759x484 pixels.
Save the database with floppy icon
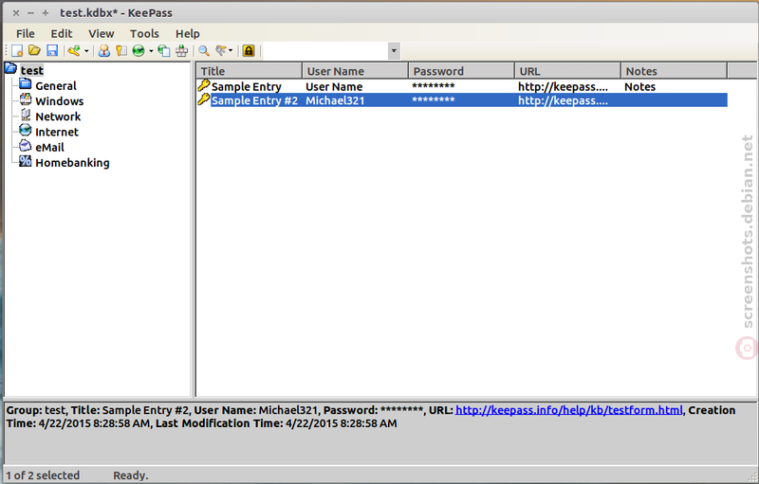(x=52, y=51)
